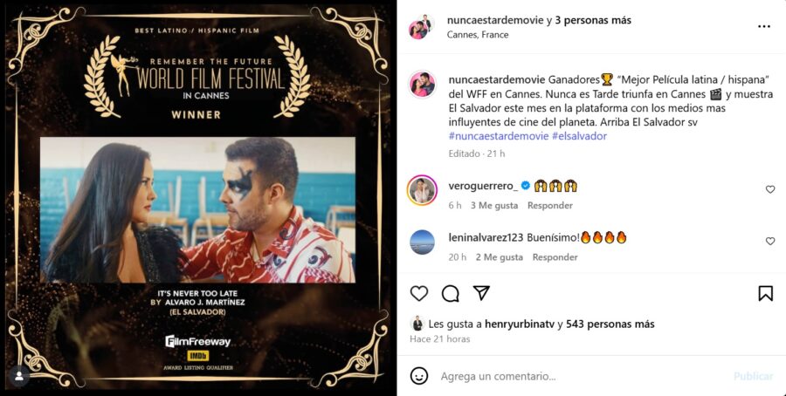Click the #elsalvador hashtag
This screenshot has height=396, width=786.
580,136
